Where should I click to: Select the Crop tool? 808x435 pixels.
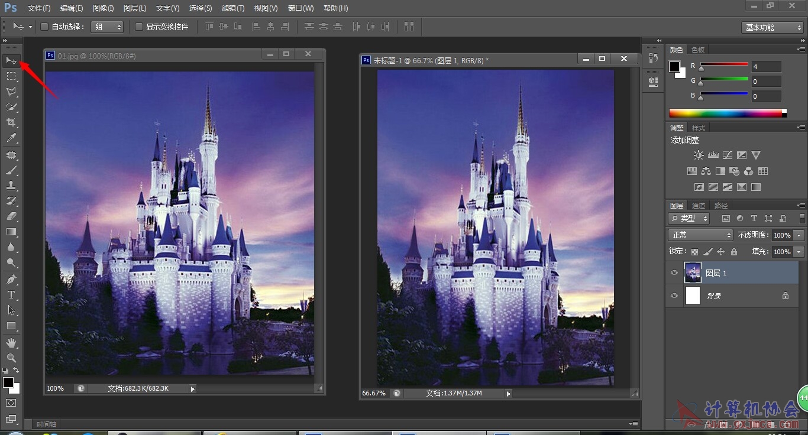(11, 122)
